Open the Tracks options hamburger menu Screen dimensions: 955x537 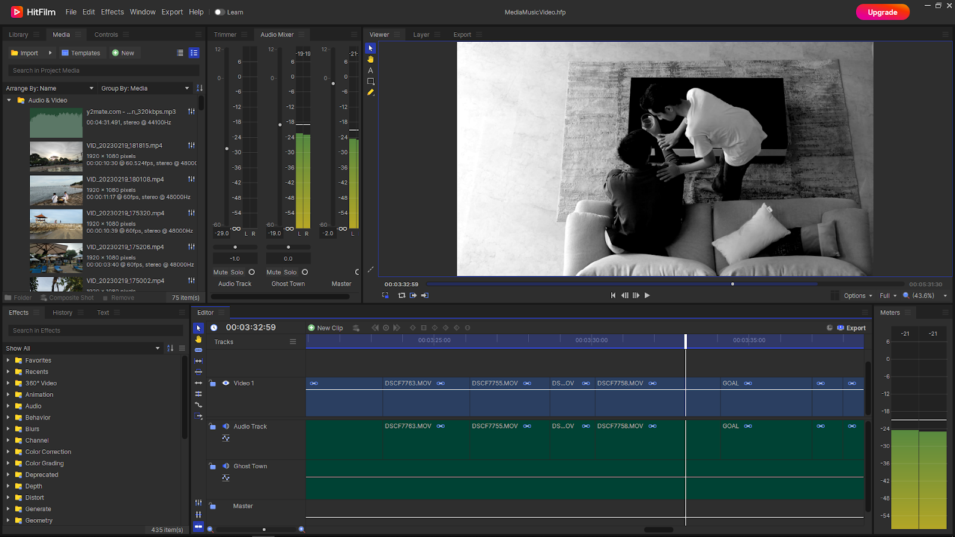click(293, 342)
